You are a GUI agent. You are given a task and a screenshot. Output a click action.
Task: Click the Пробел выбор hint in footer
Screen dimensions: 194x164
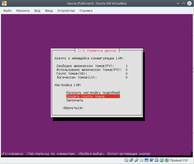91,154
